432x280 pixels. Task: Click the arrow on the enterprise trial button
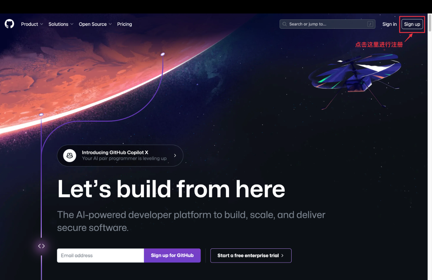[282, 256]
